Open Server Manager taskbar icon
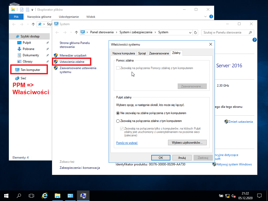 pos(70,196)
